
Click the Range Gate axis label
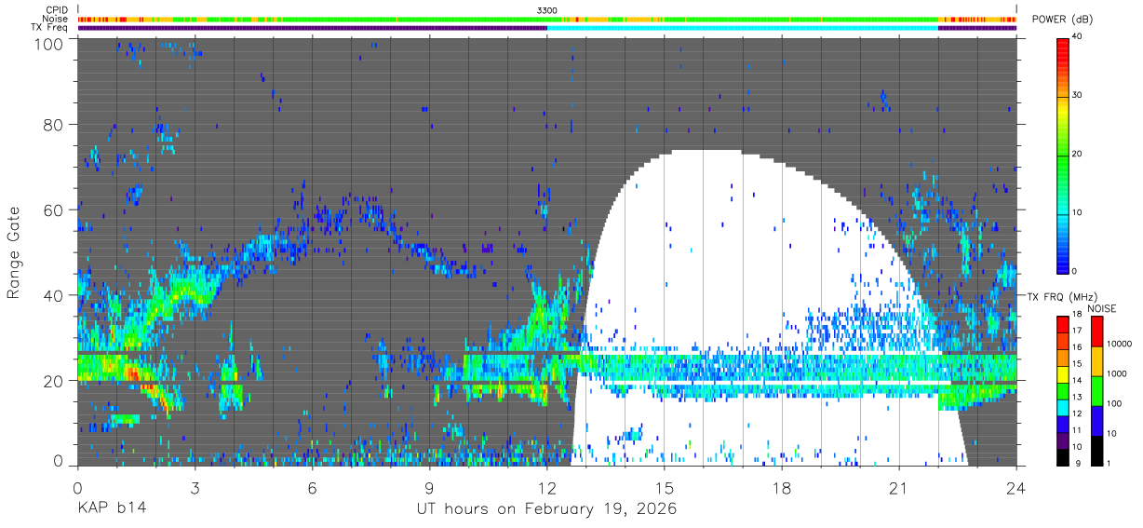click(x=14, y=251)
